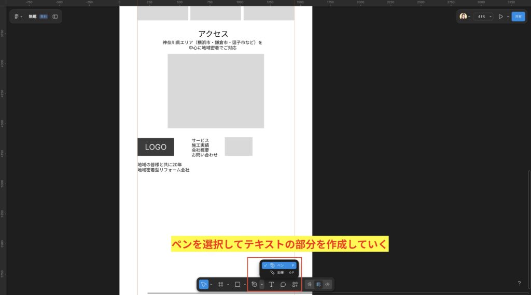Open the 41% zoom dropdown
Screen dimensions: 531x295
click(x=483, y=17)
